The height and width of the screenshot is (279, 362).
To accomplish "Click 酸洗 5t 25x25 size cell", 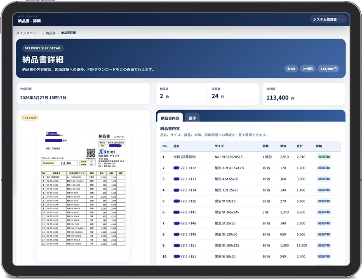I will pyautogui.click(x=225, y=223).
